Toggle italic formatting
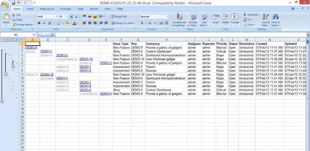310x151 pixels. point(44,23)
